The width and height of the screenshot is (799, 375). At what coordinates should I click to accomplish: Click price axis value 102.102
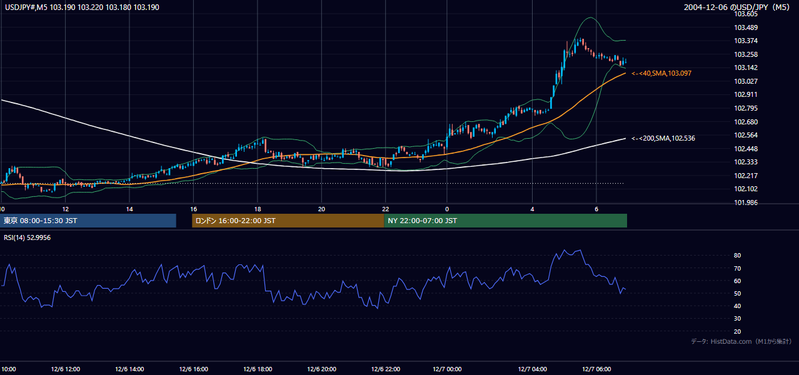pos(745,189)
